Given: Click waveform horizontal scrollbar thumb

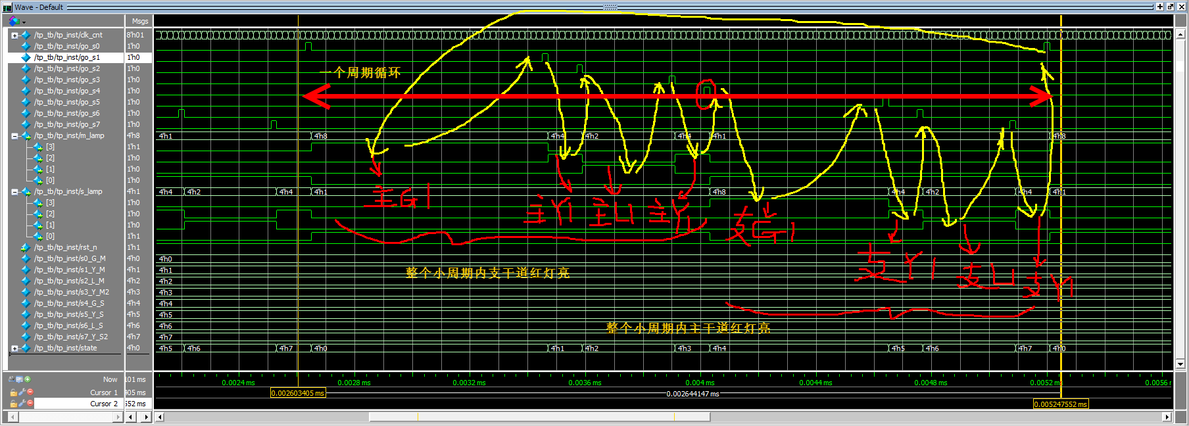Looking at the screenshot, I should point(539,417).
